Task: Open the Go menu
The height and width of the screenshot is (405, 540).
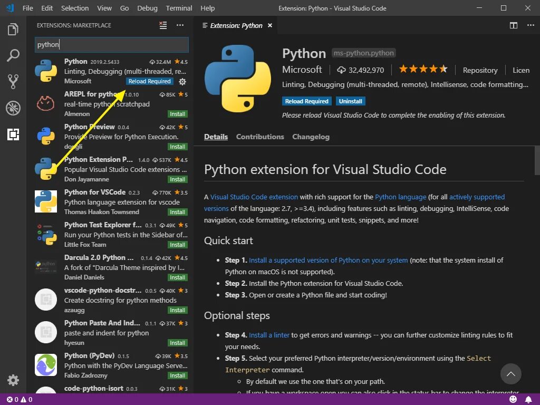Action: coord(124,8)
